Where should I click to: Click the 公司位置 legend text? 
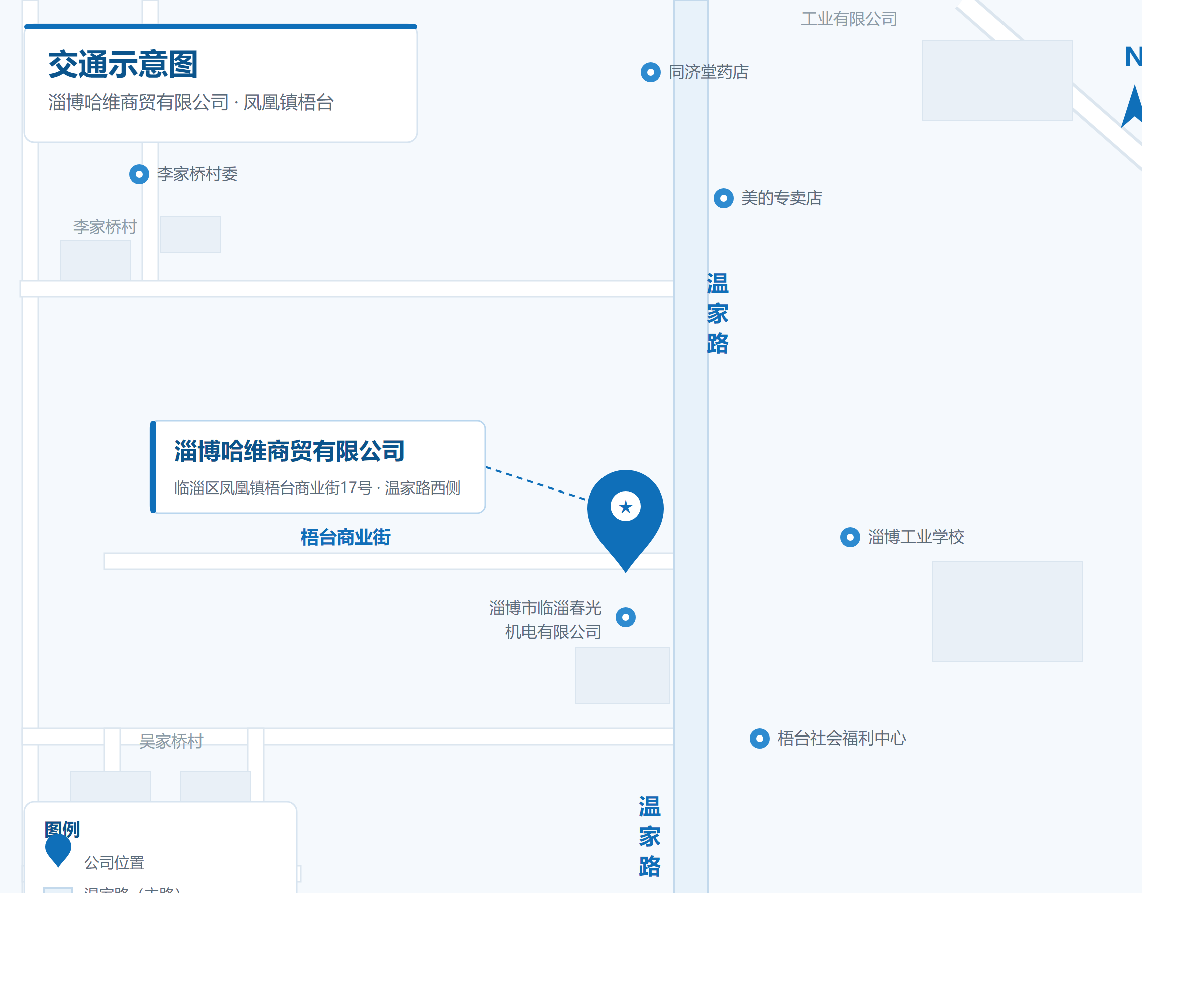tap(114, 862)
